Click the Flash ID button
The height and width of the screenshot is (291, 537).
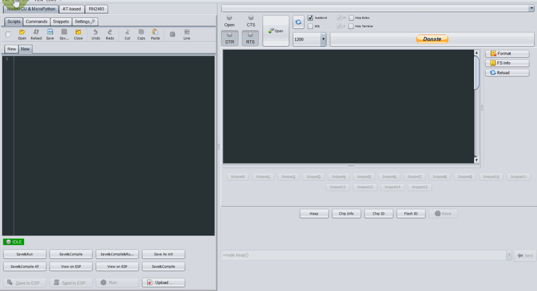pyautogui.click(x=411, y=214)
